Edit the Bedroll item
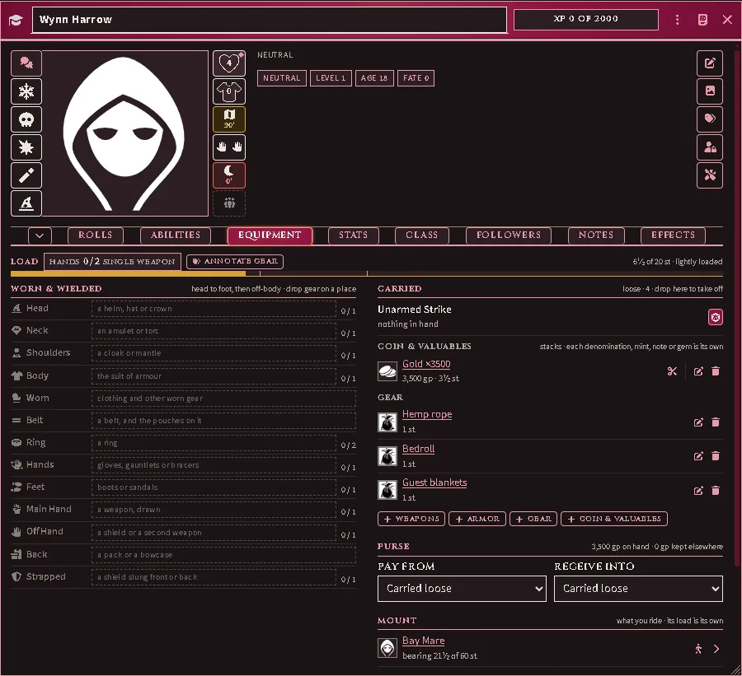The width and height of the screenshot is (742, 676). (x=698, y=456)
